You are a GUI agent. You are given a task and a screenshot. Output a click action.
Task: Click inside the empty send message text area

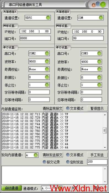(x=52, y=175)
